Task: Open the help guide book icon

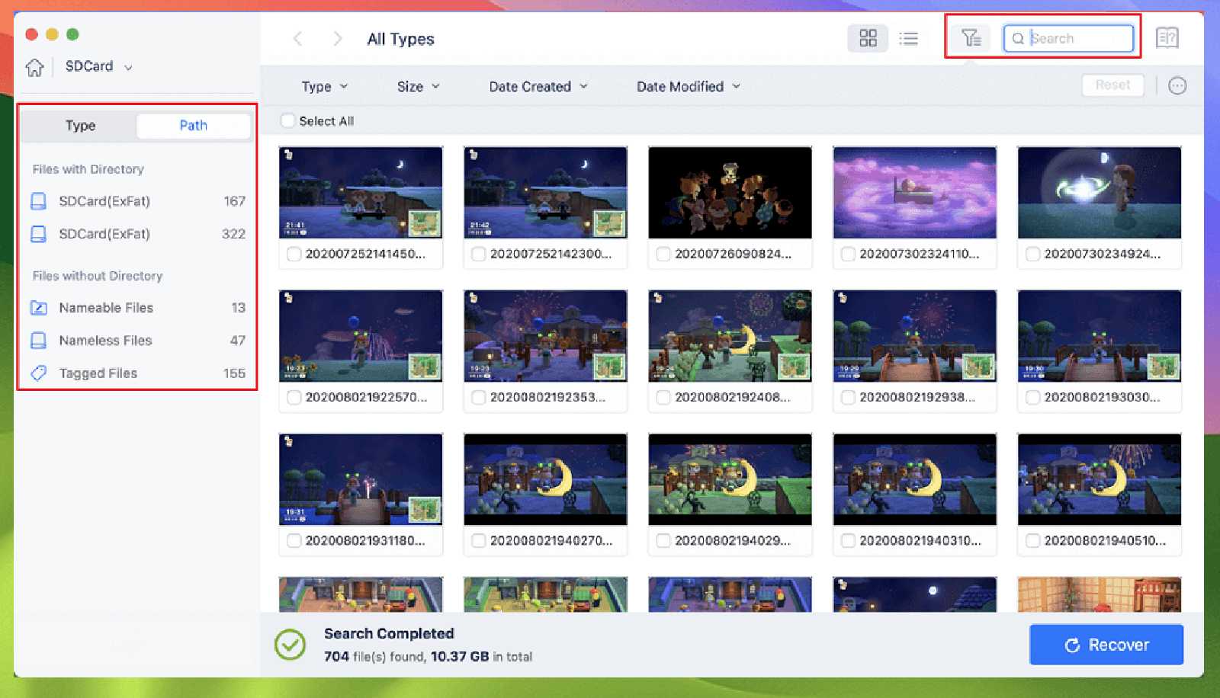Action: pyautogui.click(x=1167, y=37)
